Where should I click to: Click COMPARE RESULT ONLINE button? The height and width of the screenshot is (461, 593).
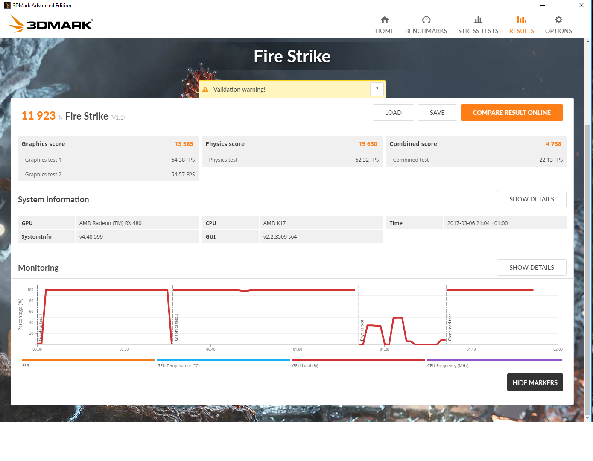(511, 113)
